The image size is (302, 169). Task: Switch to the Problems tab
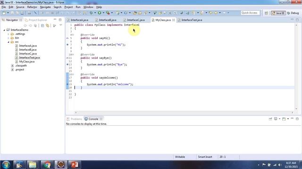click(x=75, y=119)
